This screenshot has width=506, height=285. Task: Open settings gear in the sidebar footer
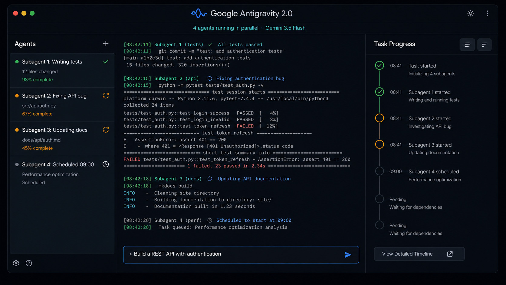[x=16, y=263]
